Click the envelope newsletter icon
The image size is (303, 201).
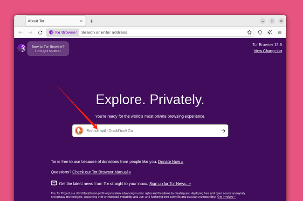54,183
